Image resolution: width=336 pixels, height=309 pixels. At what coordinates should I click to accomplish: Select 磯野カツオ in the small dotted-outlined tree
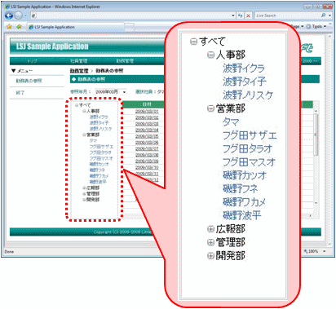(99, 164)
